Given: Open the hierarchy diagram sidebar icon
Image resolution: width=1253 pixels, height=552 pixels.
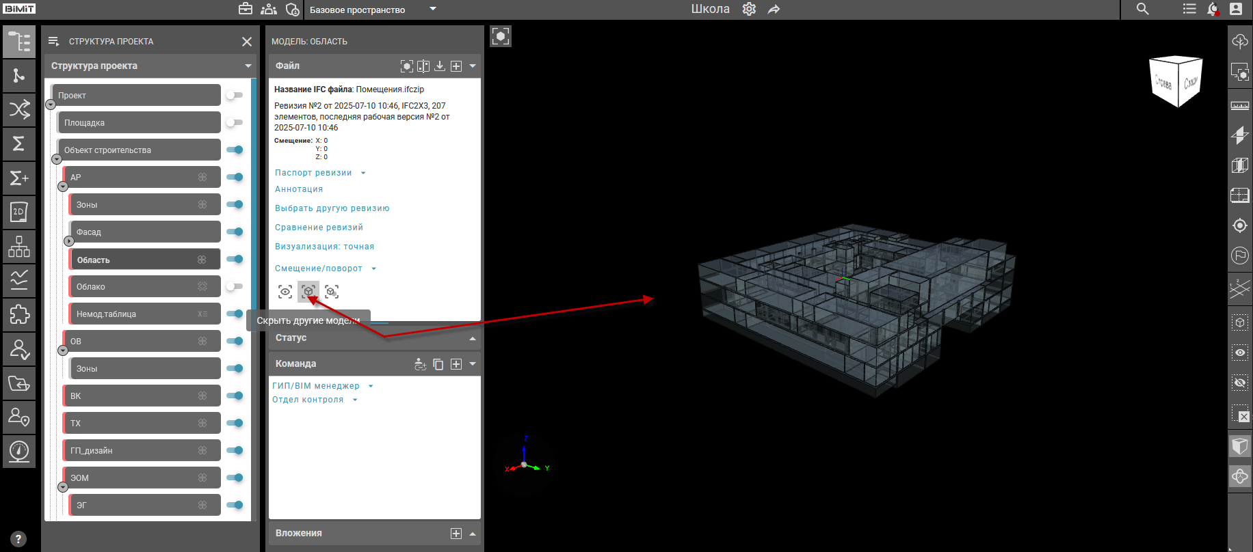Looking at the screenshot, I should [x=19, y=246].
